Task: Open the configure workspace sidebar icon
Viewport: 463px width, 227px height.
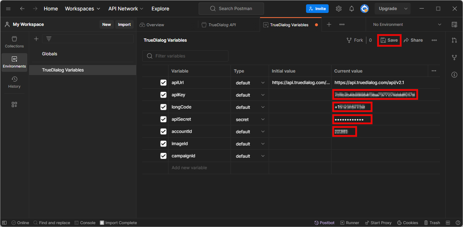Action: click(x=14, y=105)
